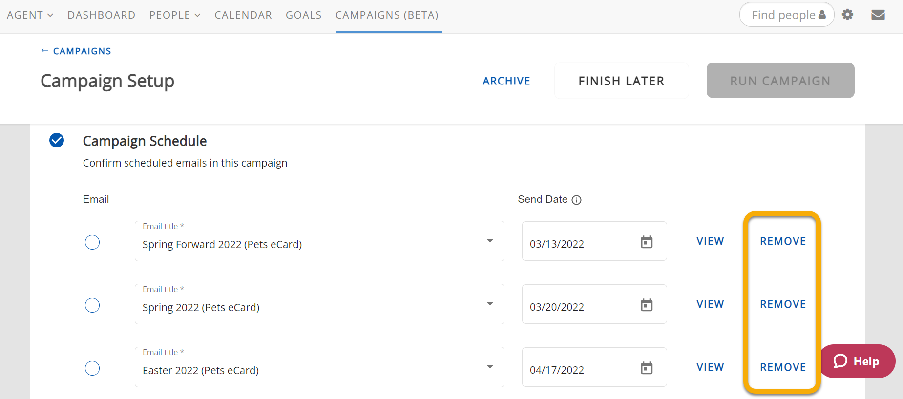Click the Campaign Schedule blue checkmark icon
Image resolution: width=903 pixels, height=399 pixels.
click(57, 140)
